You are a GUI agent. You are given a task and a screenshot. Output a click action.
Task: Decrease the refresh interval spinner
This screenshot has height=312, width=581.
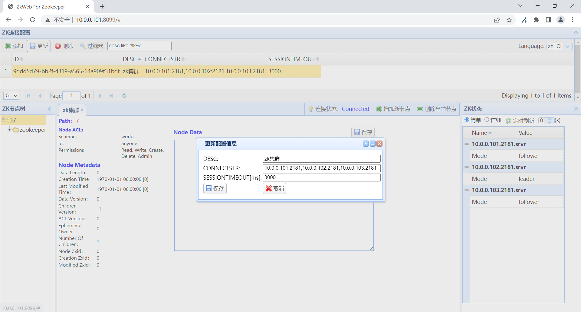point(550,122)
